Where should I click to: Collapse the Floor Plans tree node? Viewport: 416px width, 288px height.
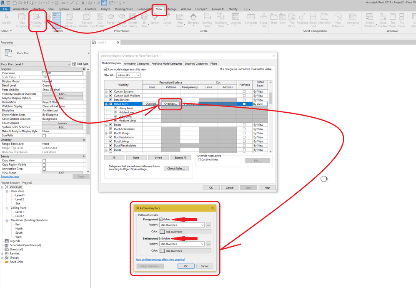[7, 191]
